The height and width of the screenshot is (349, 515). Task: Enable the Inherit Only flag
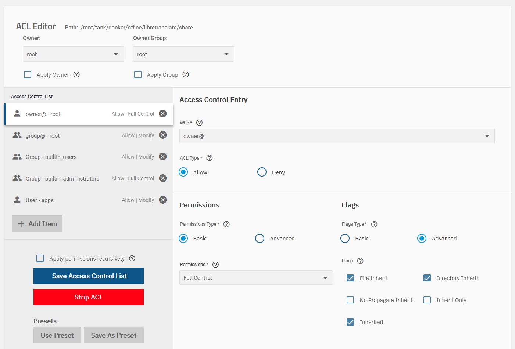[427, 300]
